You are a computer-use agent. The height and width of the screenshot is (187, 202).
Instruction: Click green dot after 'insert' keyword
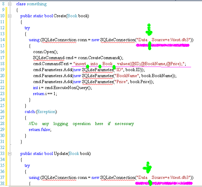[x=87, y=67]
